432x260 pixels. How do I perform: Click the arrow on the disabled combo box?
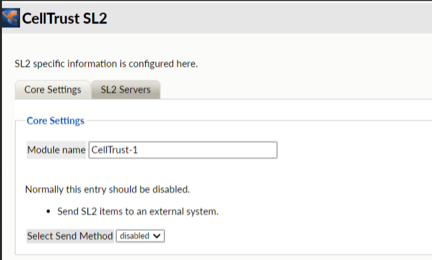158,236
